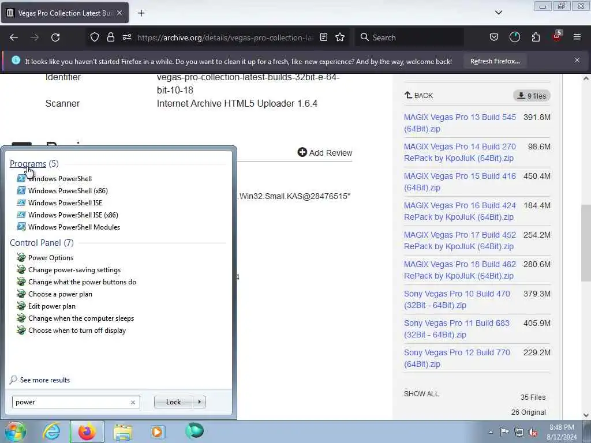Focus the Firefox Search box
The width and height of the screenshot is (591, 443).
409,37
